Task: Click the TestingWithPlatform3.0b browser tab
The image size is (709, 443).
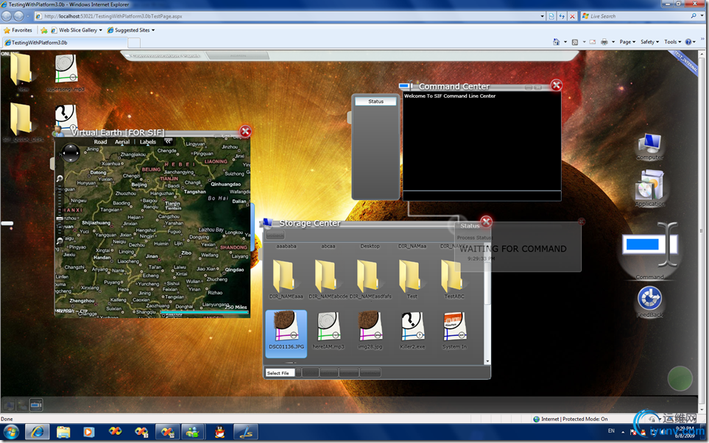Action: [65, 43]
